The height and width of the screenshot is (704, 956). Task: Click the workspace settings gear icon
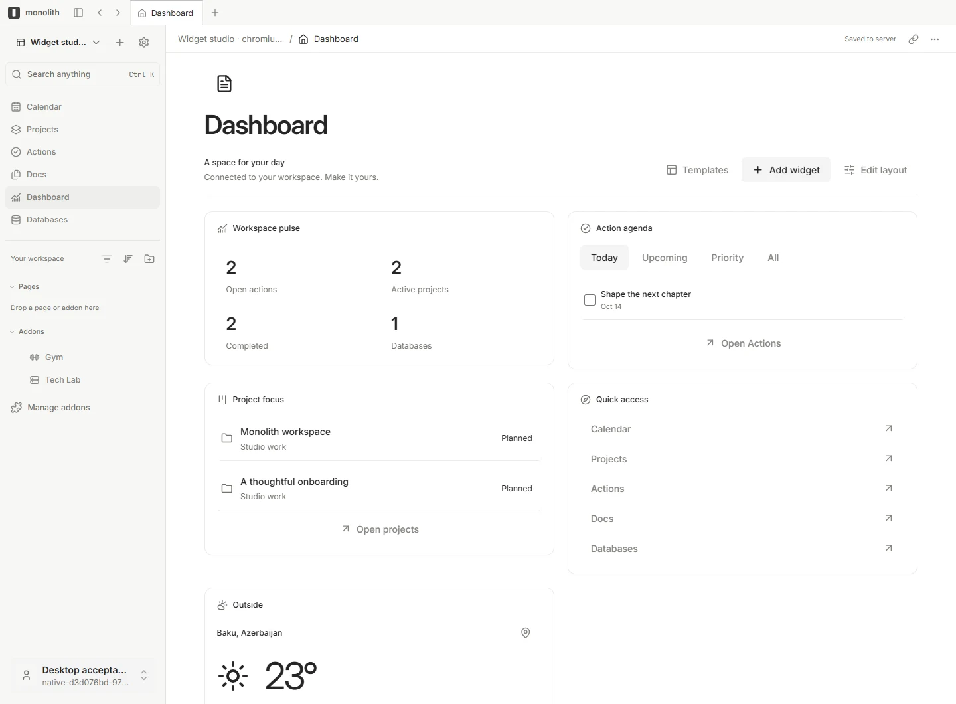(144, 43)
